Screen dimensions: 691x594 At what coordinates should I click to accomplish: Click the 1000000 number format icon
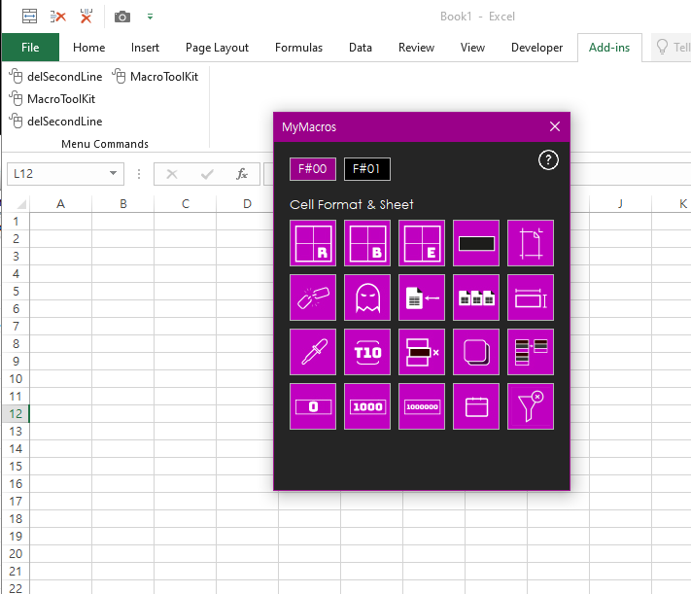pyautogui.click(x=422, y=406)
